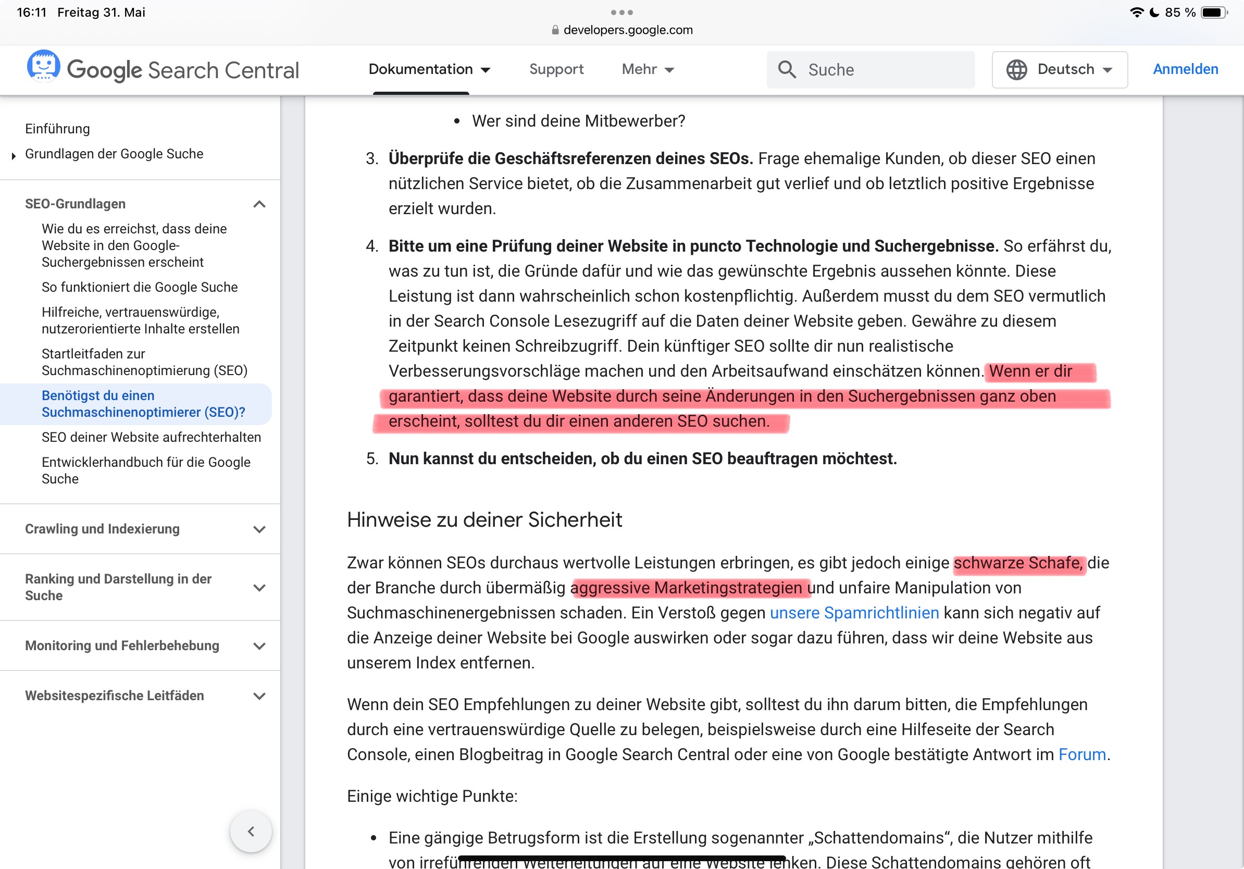The height and width of the screenshot is (869, 1244).
Task: Open the Deutsch language selector
Action: 1059,69
